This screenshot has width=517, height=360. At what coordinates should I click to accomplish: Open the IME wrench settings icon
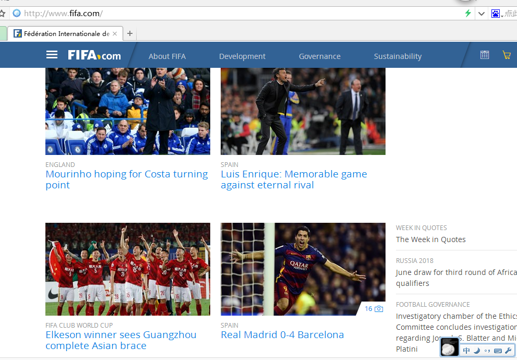point(508,351)
